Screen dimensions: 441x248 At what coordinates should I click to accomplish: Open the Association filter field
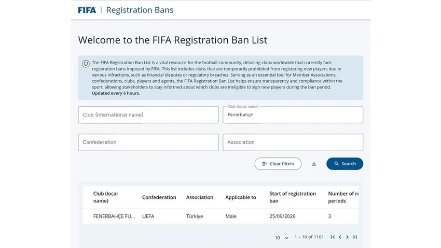click(x=293, y=142)
